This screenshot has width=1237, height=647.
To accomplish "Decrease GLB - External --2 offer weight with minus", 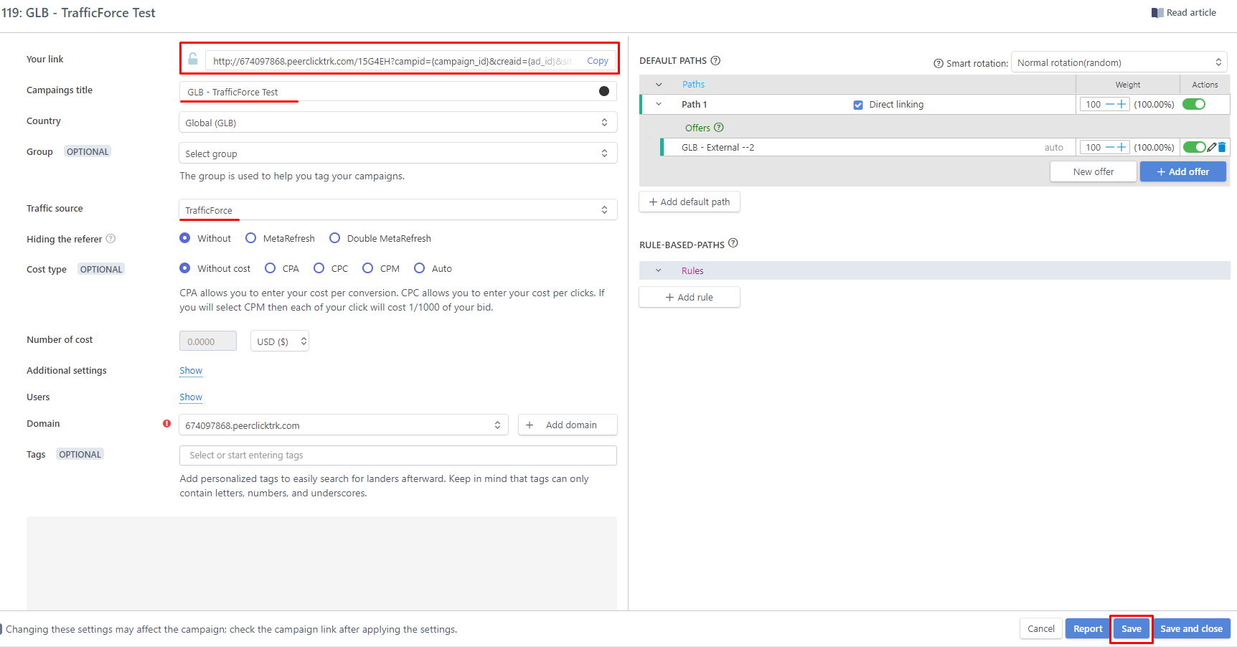I will click(1110, 148).
